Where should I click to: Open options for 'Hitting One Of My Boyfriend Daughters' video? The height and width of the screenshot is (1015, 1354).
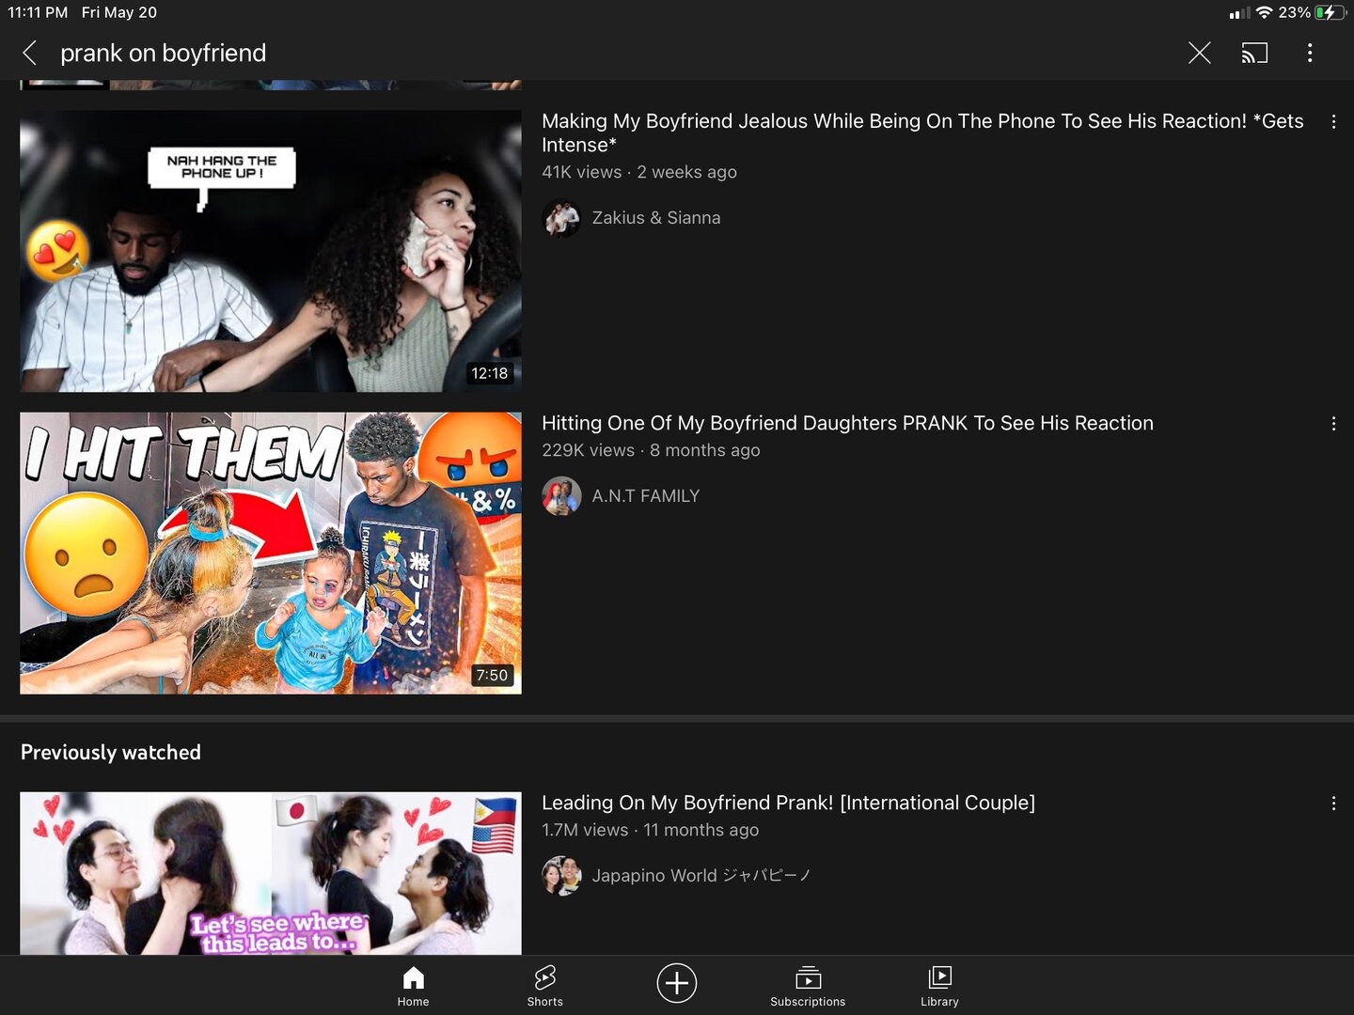(x=1333, y=424)
